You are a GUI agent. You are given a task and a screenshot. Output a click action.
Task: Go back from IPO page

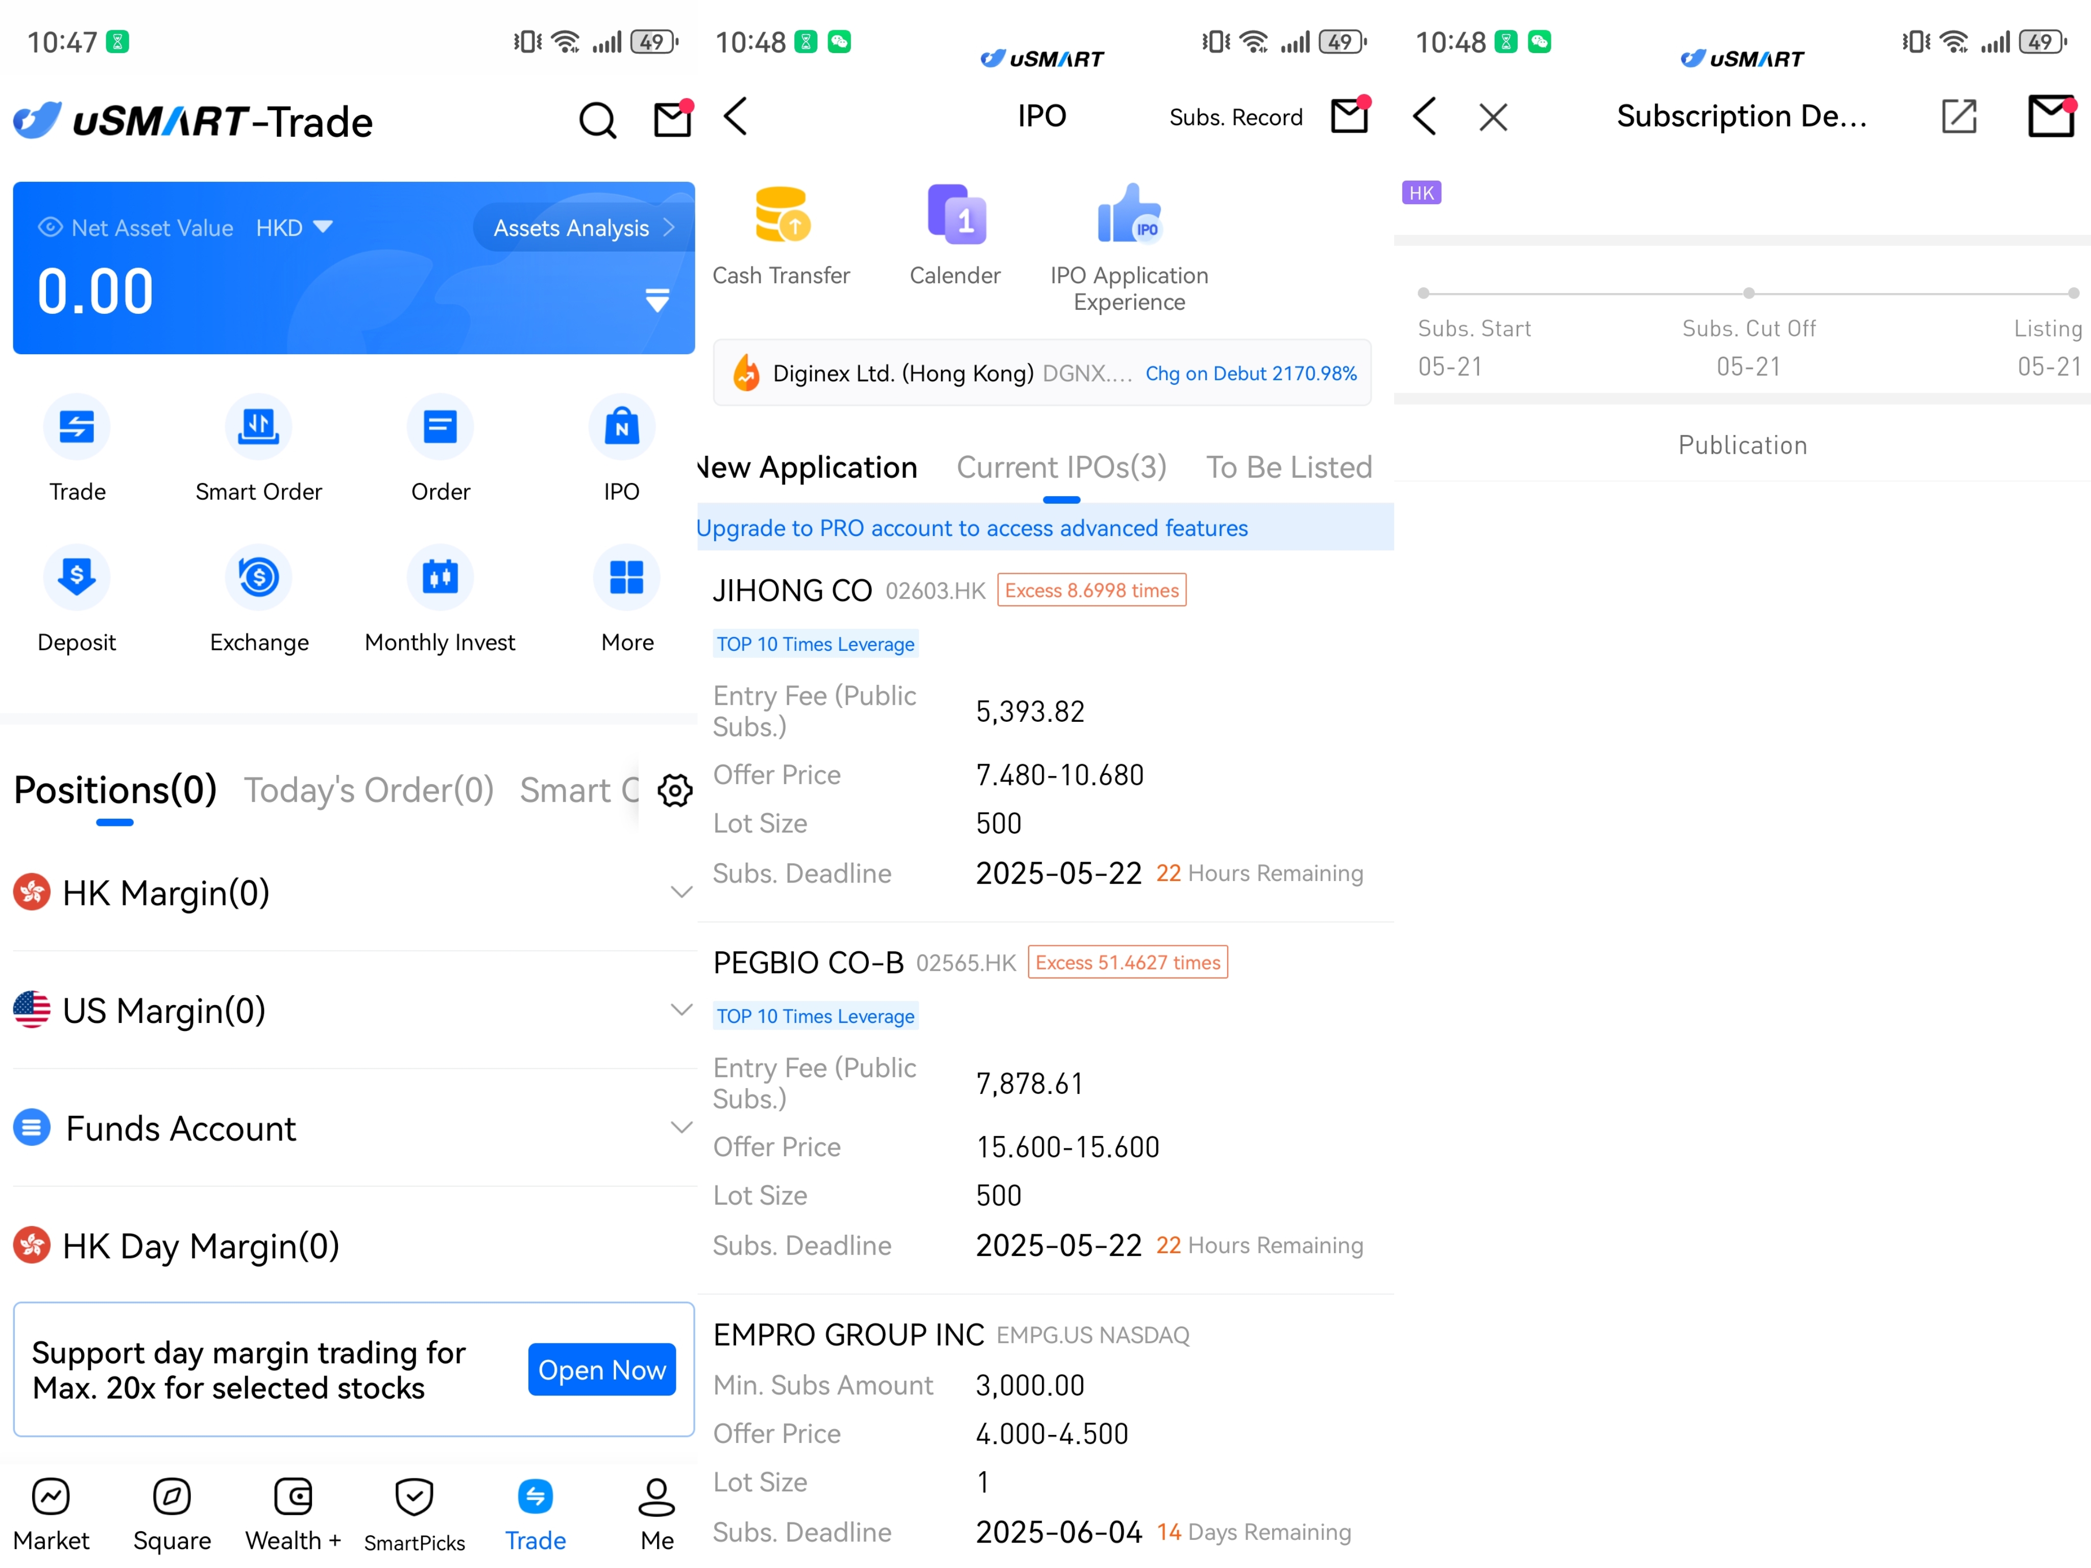point(736,116)
